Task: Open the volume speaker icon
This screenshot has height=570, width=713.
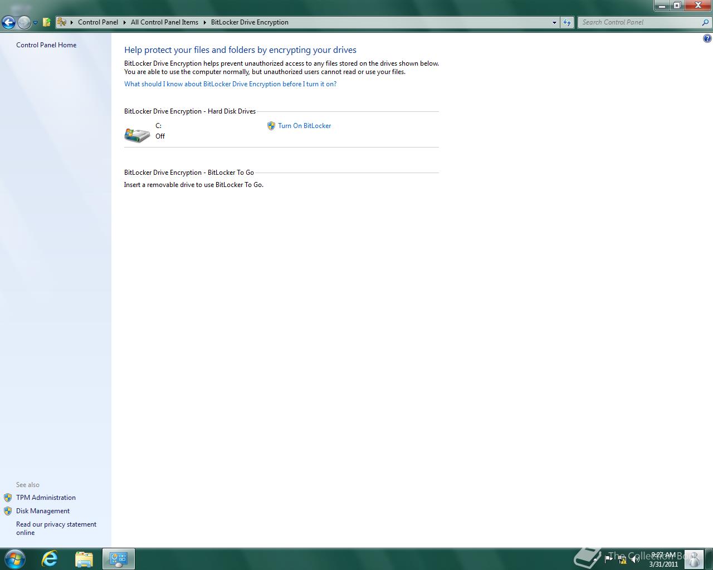Action: 636,559
